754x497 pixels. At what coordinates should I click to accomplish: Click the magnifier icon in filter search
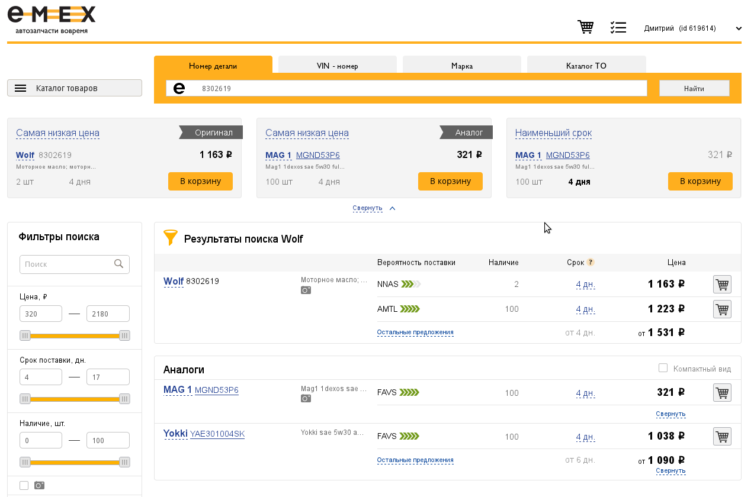(119, 264)
